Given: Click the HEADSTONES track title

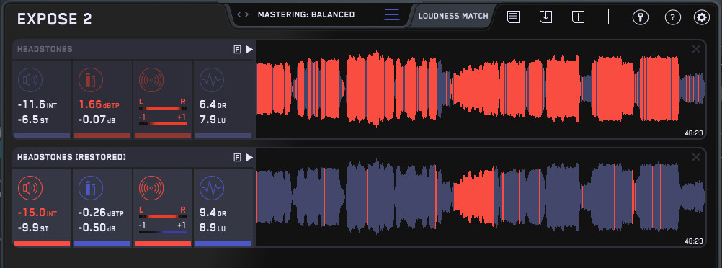Looking at the screenshot, I should pyautogui.click(x=45, y=49).
